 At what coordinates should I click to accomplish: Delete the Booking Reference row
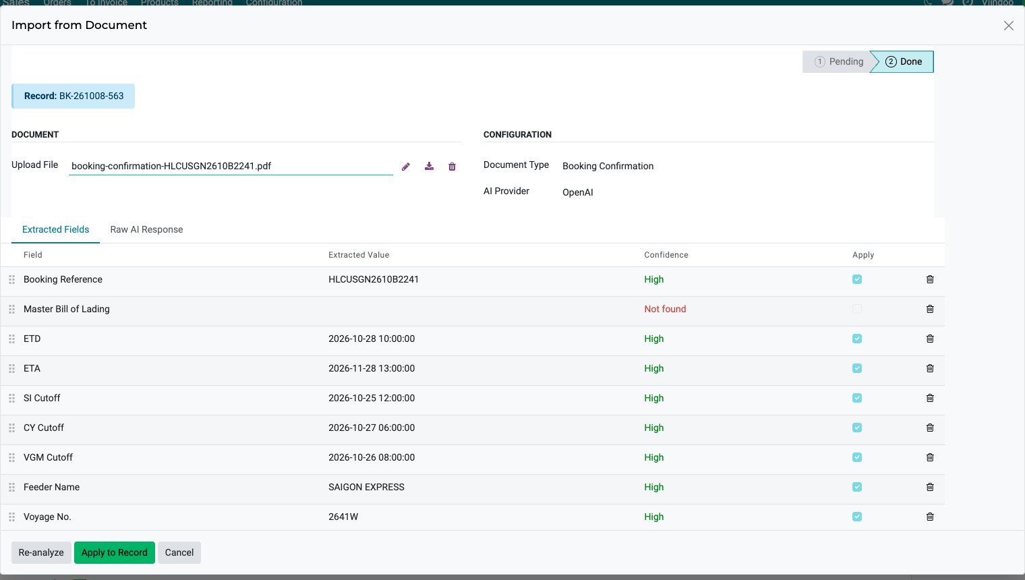pos(930,279)
